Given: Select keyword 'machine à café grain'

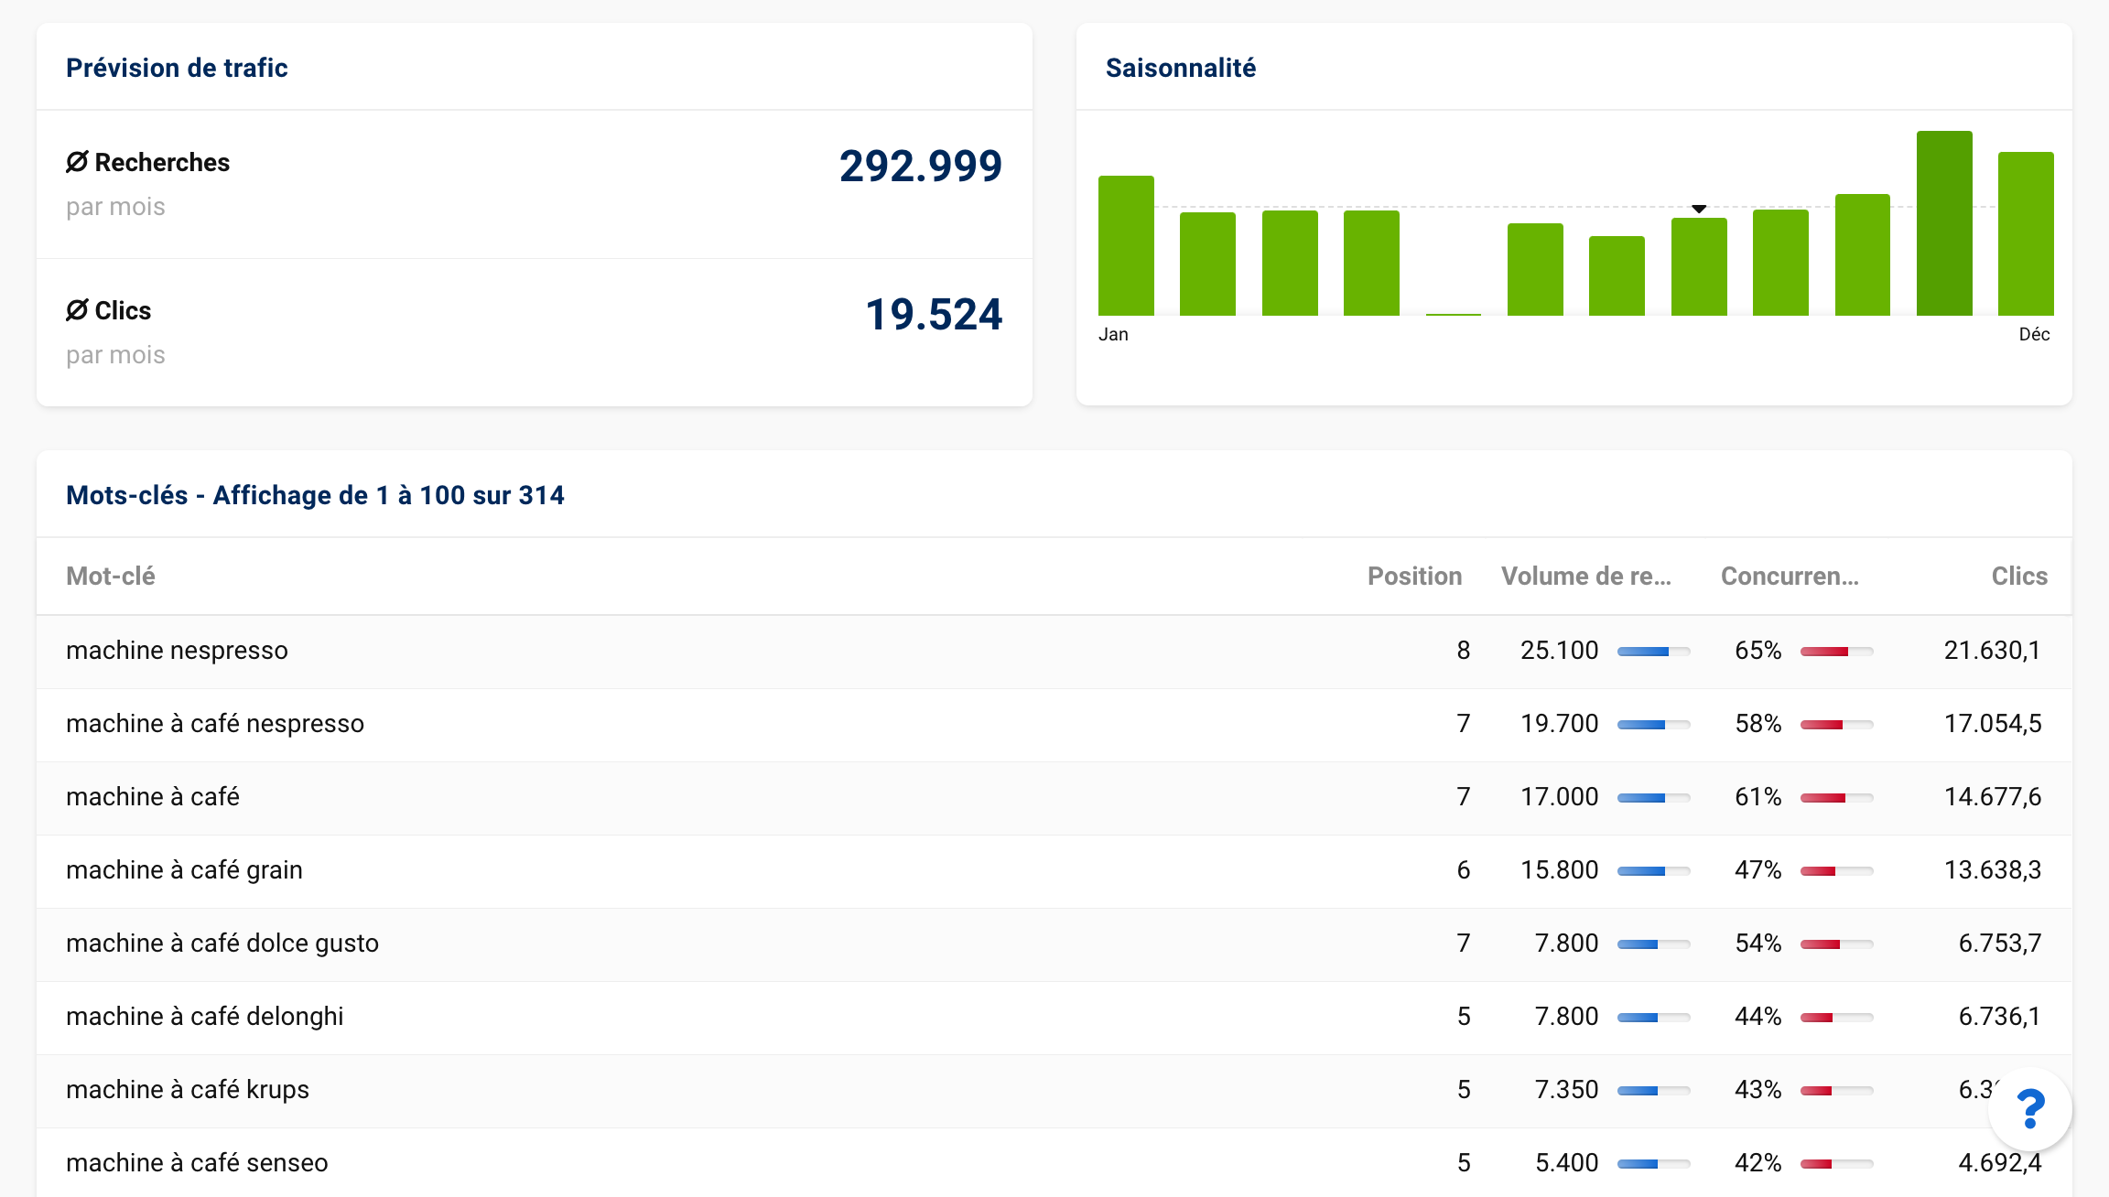Looking at the screenshot, I should (x=184, y=869).
